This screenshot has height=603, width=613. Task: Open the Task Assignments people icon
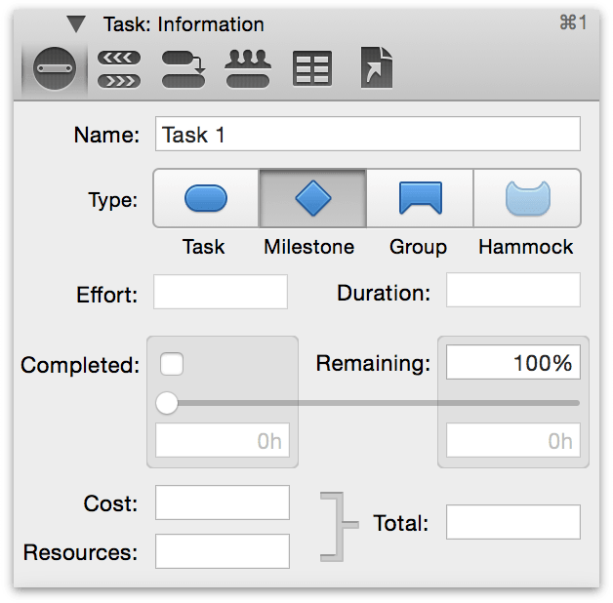248,68
